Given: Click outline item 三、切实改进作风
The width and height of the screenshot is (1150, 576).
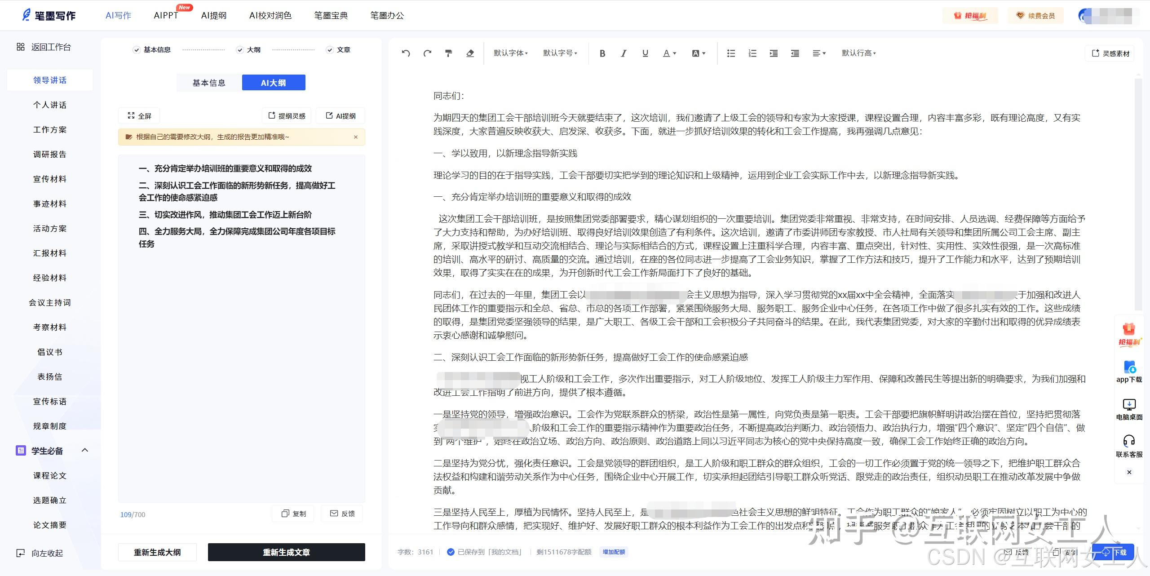Looking at the screenshot, I should (225, 215).
